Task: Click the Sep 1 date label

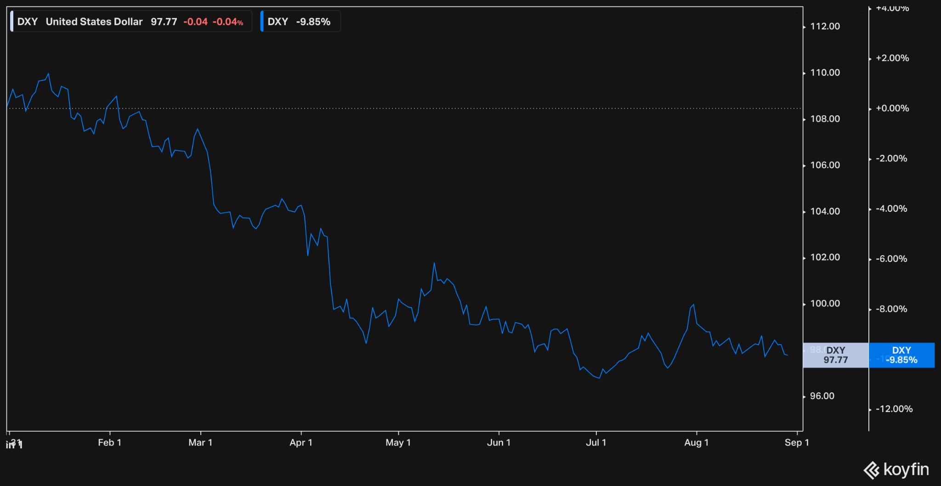Action: pyautogui.click(x=797, y=442)
